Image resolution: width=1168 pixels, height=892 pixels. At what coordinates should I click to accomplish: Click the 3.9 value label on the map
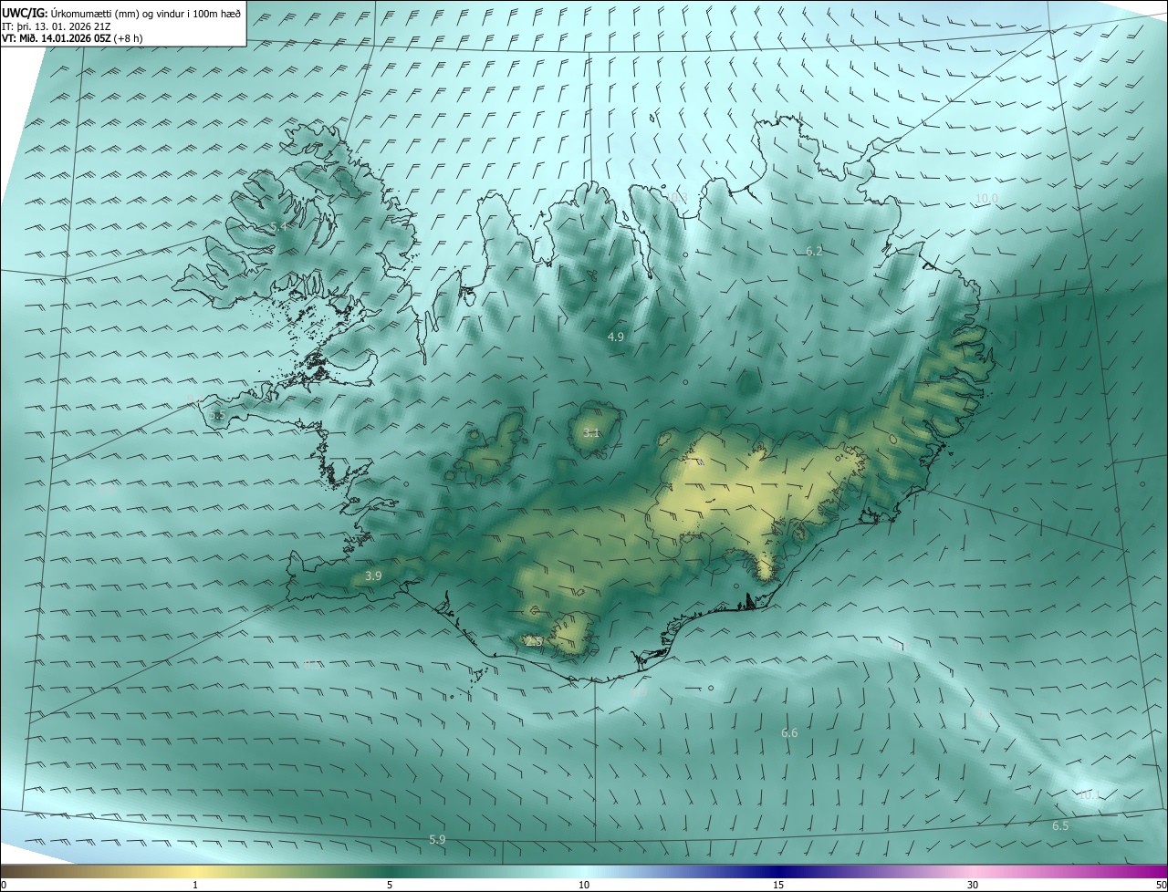click(x=373, y=576)
